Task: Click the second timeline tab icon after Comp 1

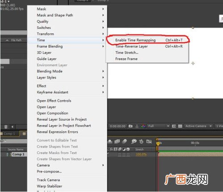Action: click(x=24, y=134)
